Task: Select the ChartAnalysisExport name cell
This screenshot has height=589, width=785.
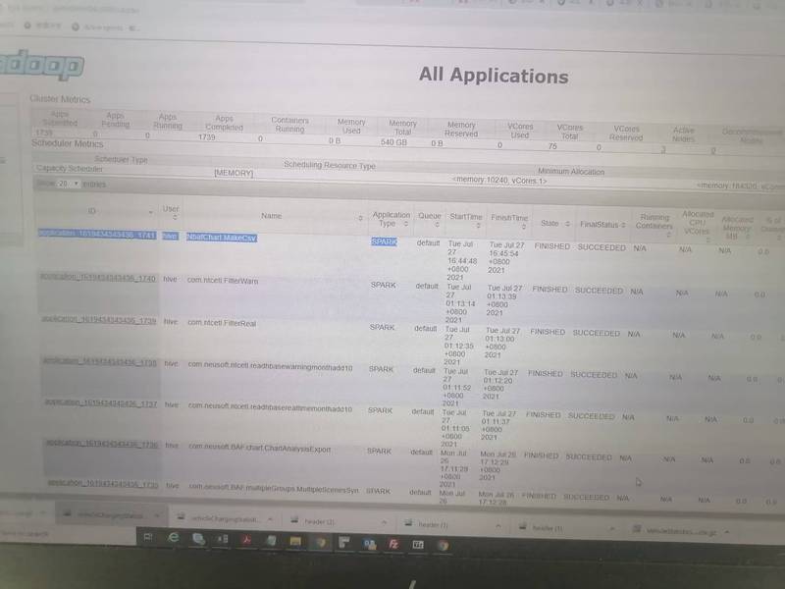Action: 259,449
